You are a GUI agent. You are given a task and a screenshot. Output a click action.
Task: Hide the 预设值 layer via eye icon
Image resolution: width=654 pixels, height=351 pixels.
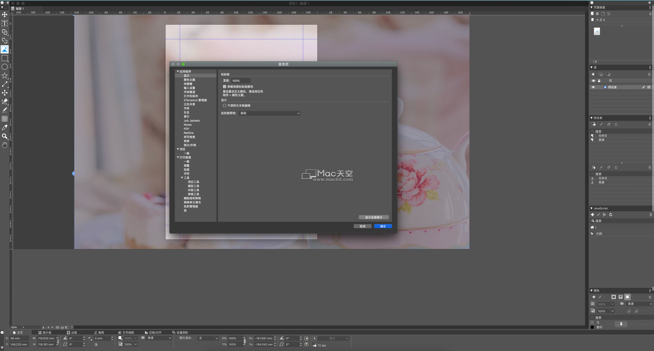593,87
